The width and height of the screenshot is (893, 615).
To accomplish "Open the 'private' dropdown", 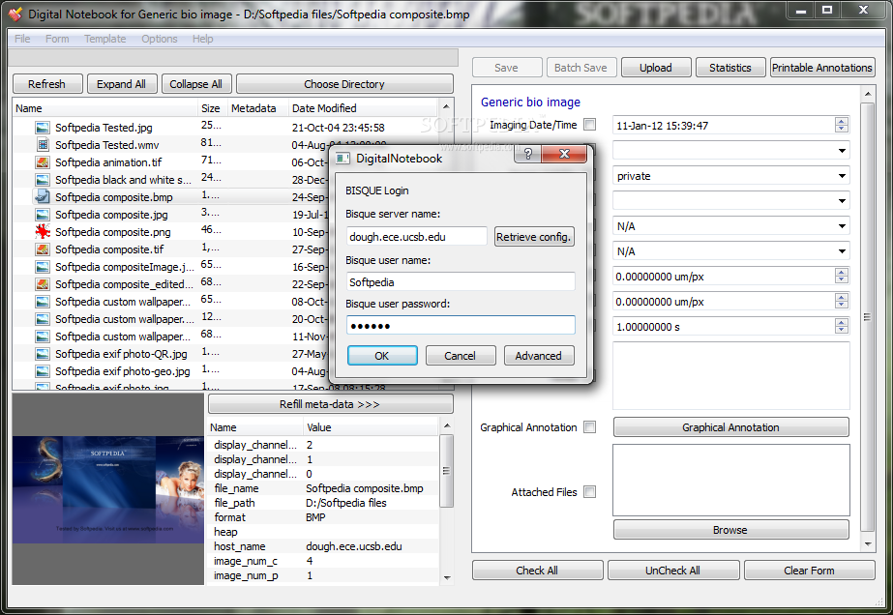I will coord(730,176).
